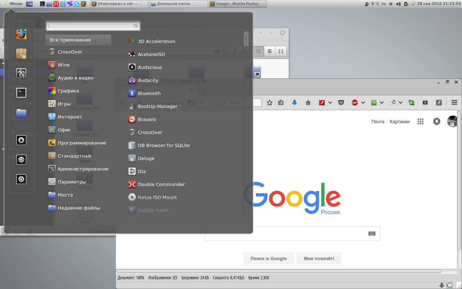Open the Google apps grid icon

point(420,122)
